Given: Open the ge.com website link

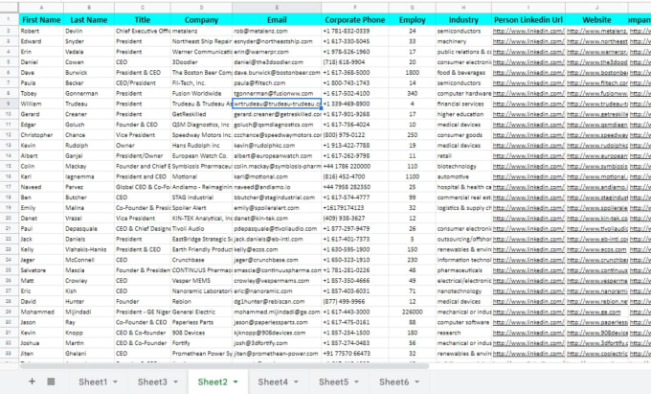Looking at the screenshot, I should tap(594, 312).
